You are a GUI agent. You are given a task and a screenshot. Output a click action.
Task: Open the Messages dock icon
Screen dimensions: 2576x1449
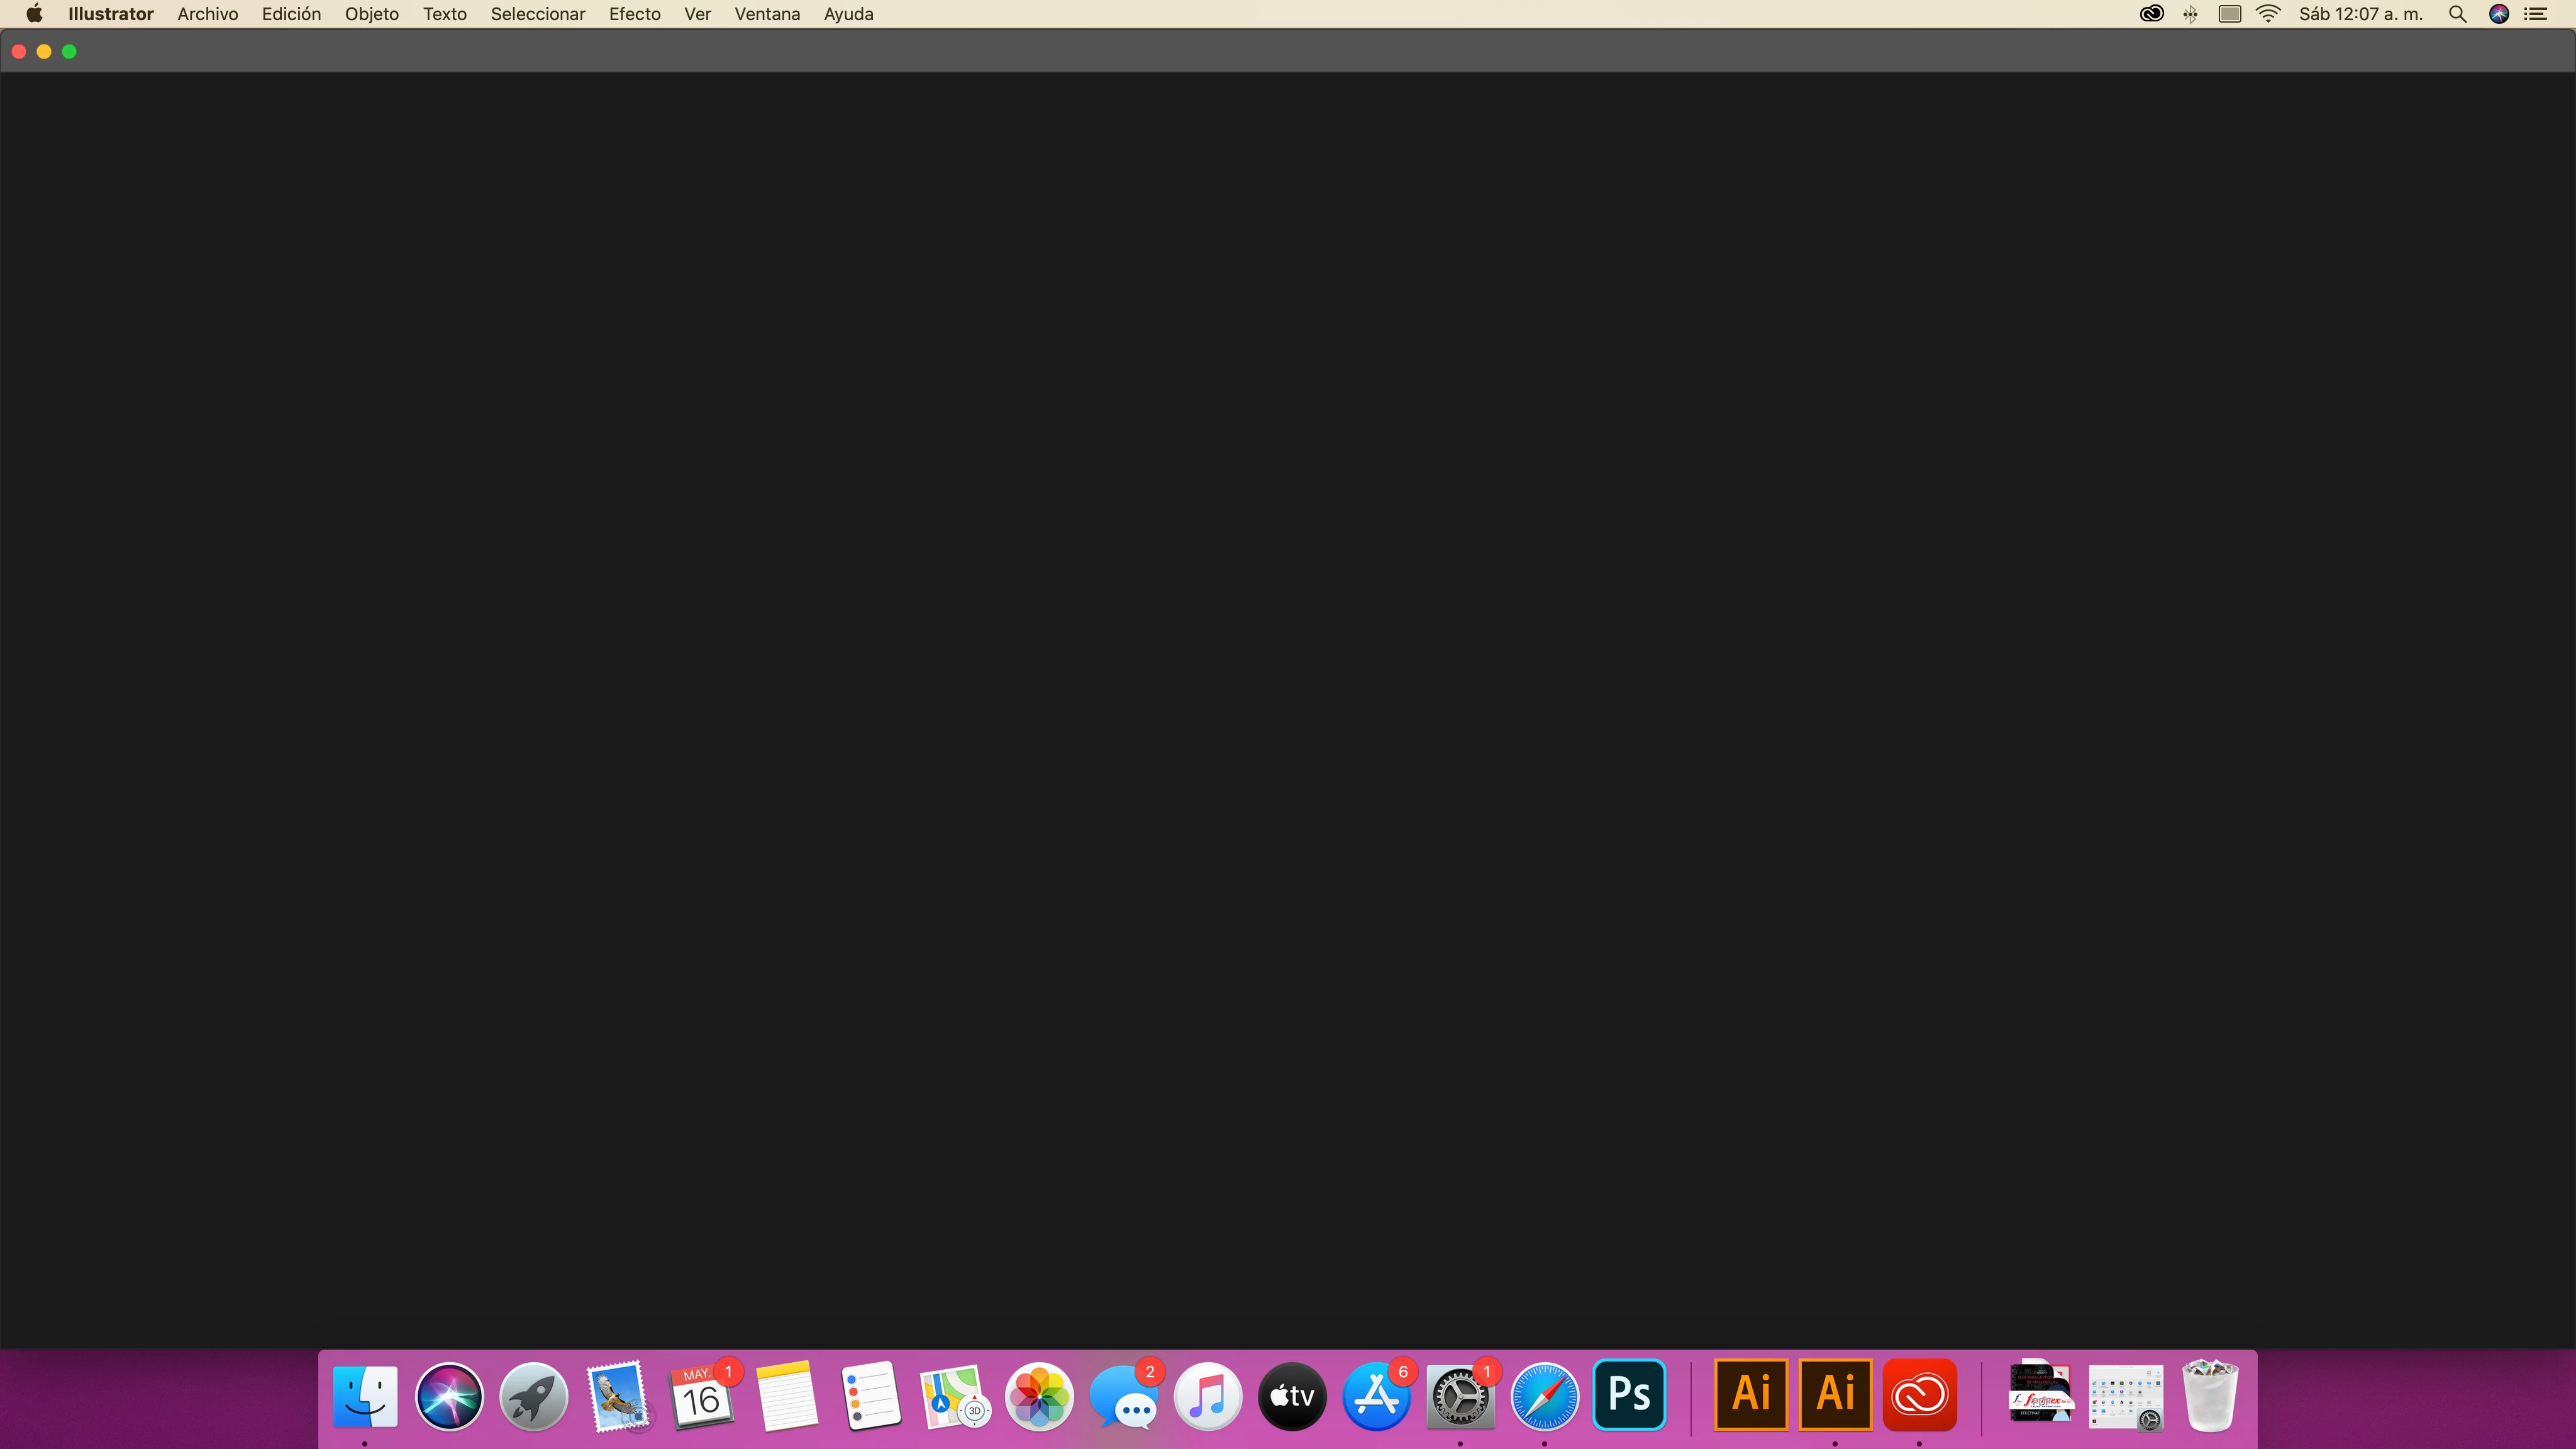point(1123,1396)
